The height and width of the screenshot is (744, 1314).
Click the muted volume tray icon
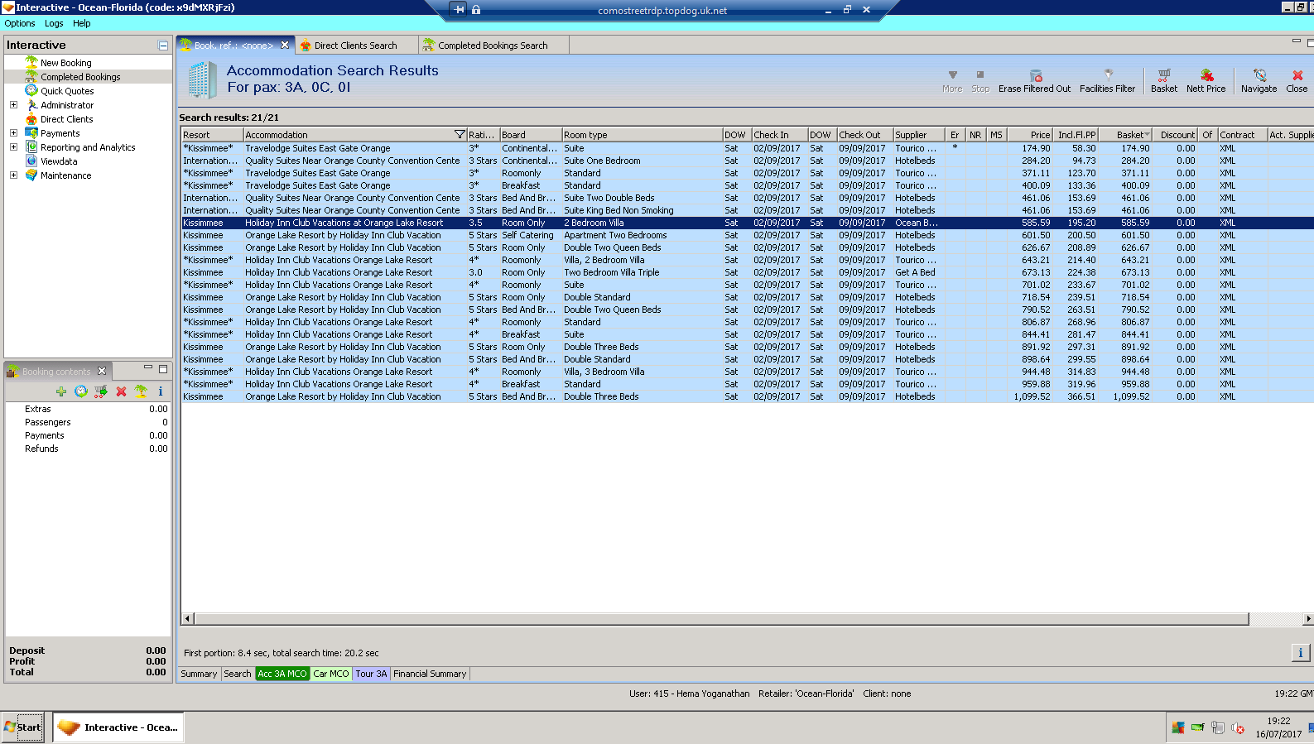pos(1238,728)
